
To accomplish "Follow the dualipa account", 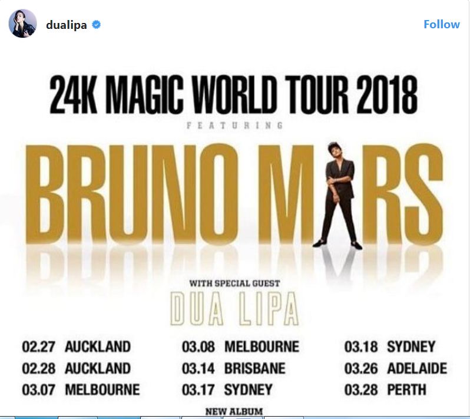I will coord(441,24).
